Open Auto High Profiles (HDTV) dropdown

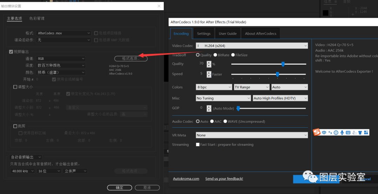[x=280, y=98]
